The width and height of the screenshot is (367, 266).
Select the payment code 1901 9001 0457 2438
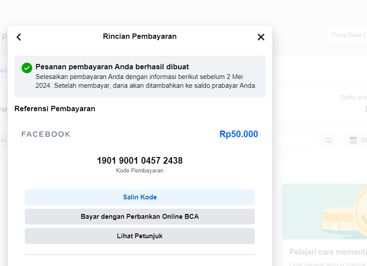[x=140, y=161]
